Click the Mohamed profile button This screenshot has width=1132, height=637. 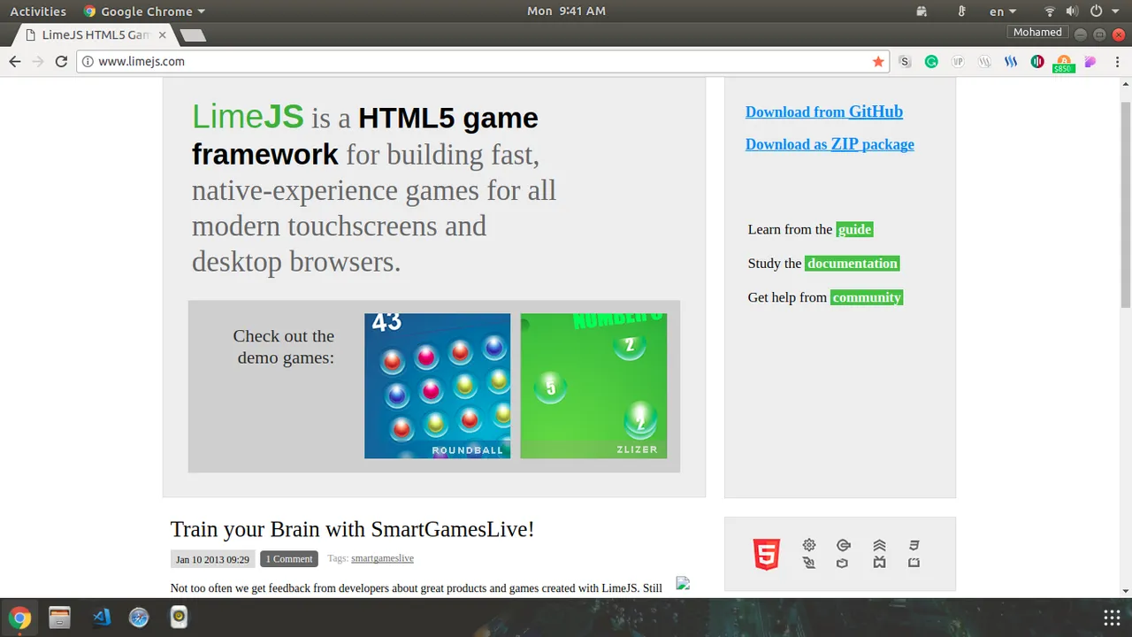pyautogui.click(x=1037, y=32)
